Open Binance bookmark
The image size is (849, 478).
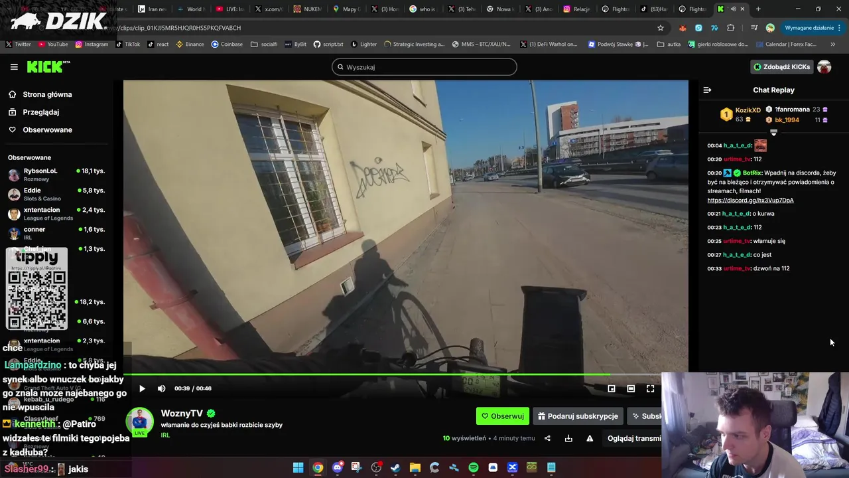190,44
